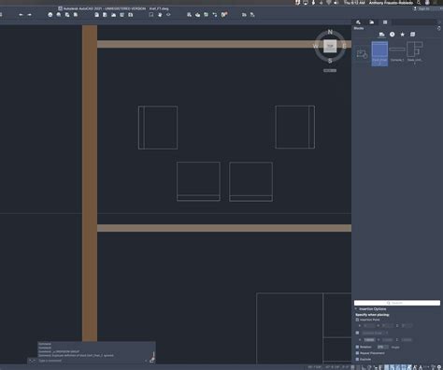Open the Uniform Scale dropdown
This screenshot has width=443, height=370.
pyautogui.click(x=375, y=333)
